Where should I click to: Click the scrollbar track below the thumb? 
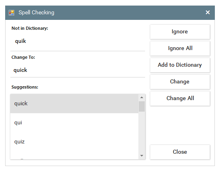[142, 132]
